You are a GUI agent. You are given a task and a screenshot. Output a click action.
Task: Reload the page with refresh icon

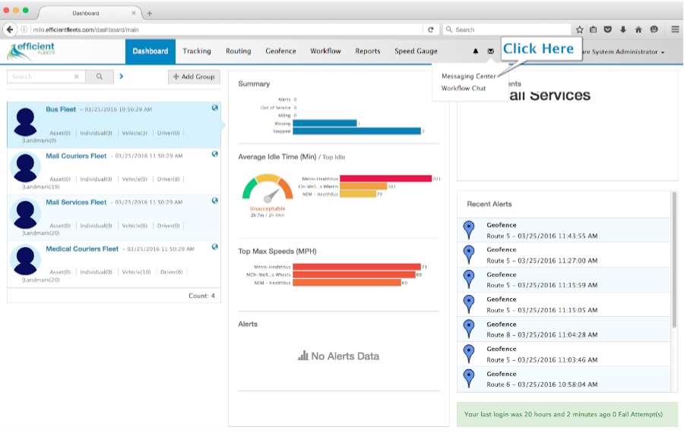[x=431, y=30]
